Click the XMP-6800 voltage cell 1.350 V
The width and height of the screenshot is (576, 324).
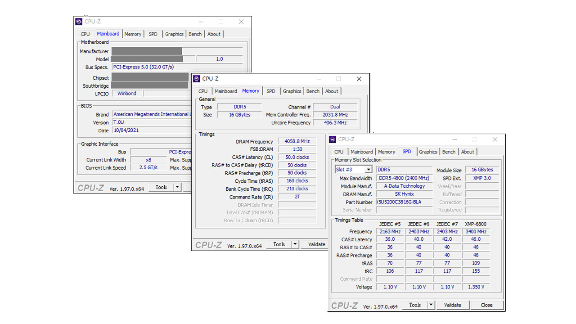pyautogui.click(x=476, y=287)
